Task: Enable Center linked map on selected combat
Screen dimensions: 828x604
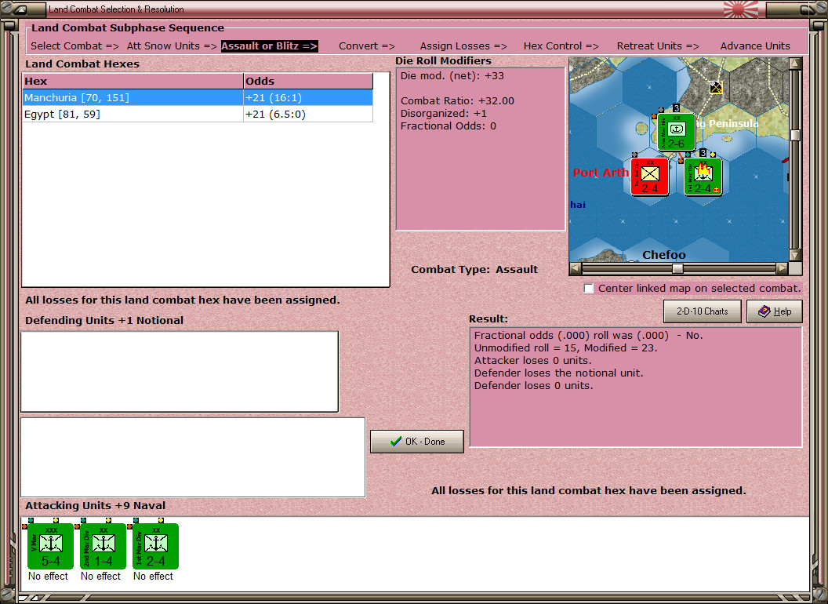Action: (x=589, y=289)
